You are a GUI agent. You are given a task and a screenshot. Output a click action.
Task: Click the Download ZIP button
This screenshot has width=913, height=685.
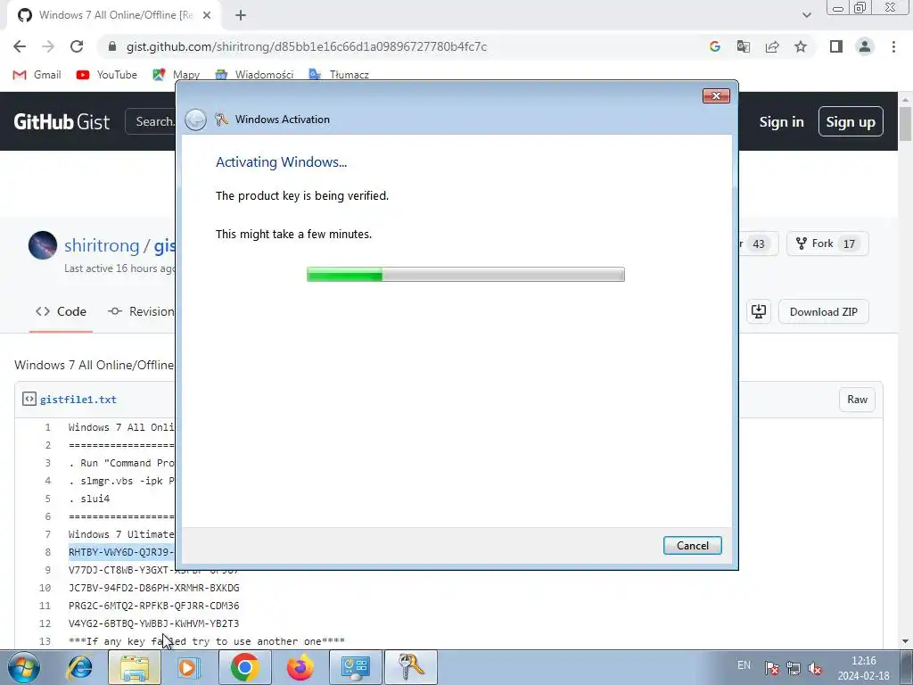[x=823, y=311]
